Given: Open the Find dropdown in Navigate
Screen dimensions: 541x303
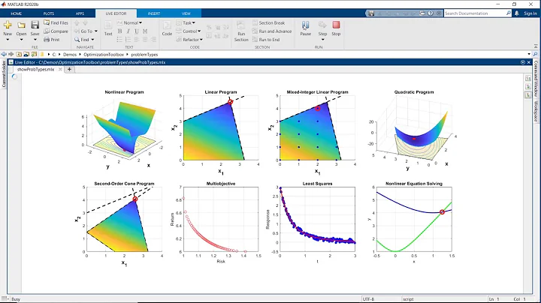Looking at the screenshot, I should (x=84, y=40).
